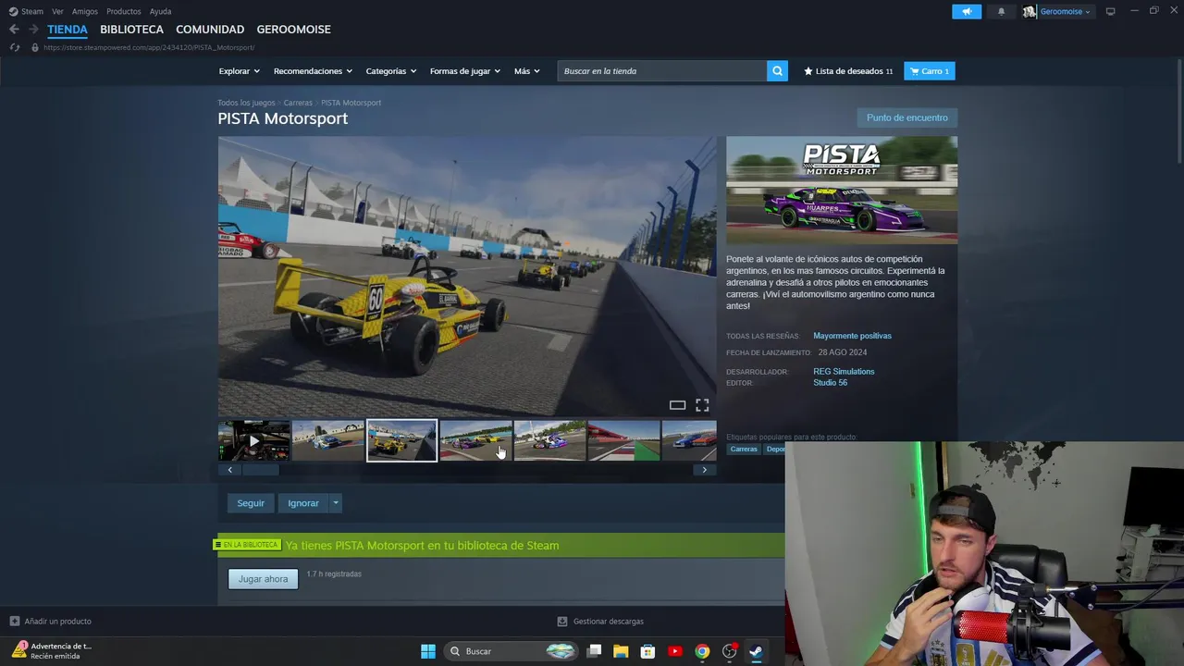Go to Carreras breadcrumb link
1184x666 pixels.
(298, 103)
